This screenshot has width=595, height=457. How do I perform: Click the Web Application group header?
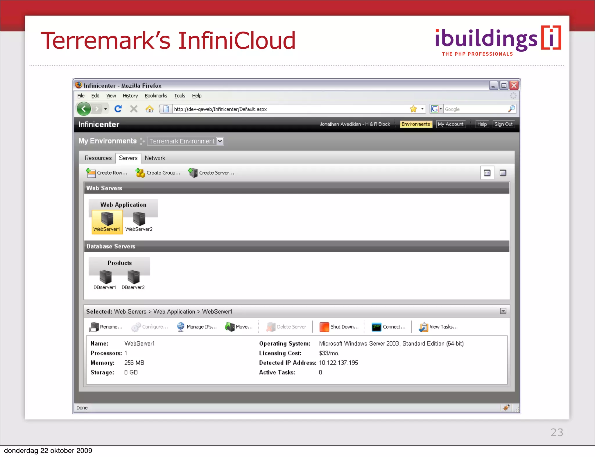click(123, 205)
